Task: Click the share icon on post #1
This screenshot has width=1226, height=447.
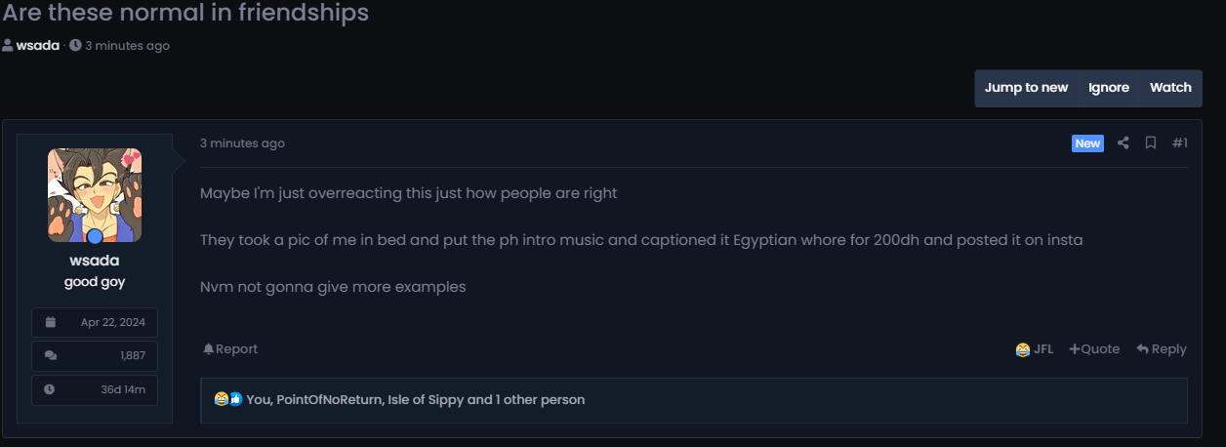Action: (x=1124, y=143)
